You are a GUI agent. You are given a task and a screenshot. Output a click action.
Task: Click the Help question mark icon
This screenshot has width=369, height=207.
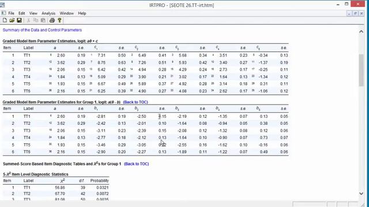(x=59, y=21)
